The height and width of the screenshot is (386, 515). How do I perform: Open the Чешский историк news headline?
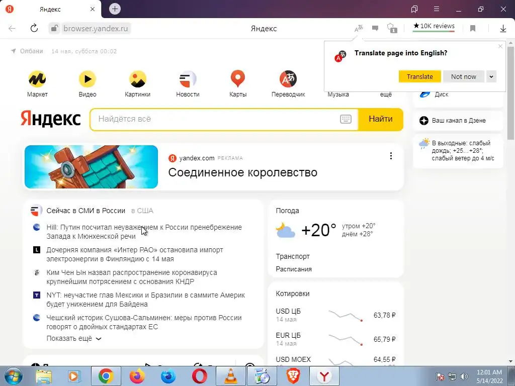pyautogui.click(x=144, y=322)
